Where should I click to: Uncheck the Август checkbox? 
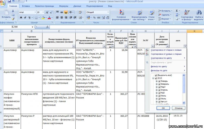tap(159, 102)
